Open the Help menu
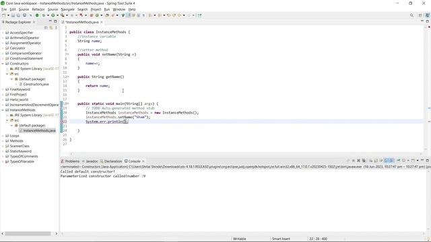The height and width of the screenshot is (242, 431). (x=132, y=9)
